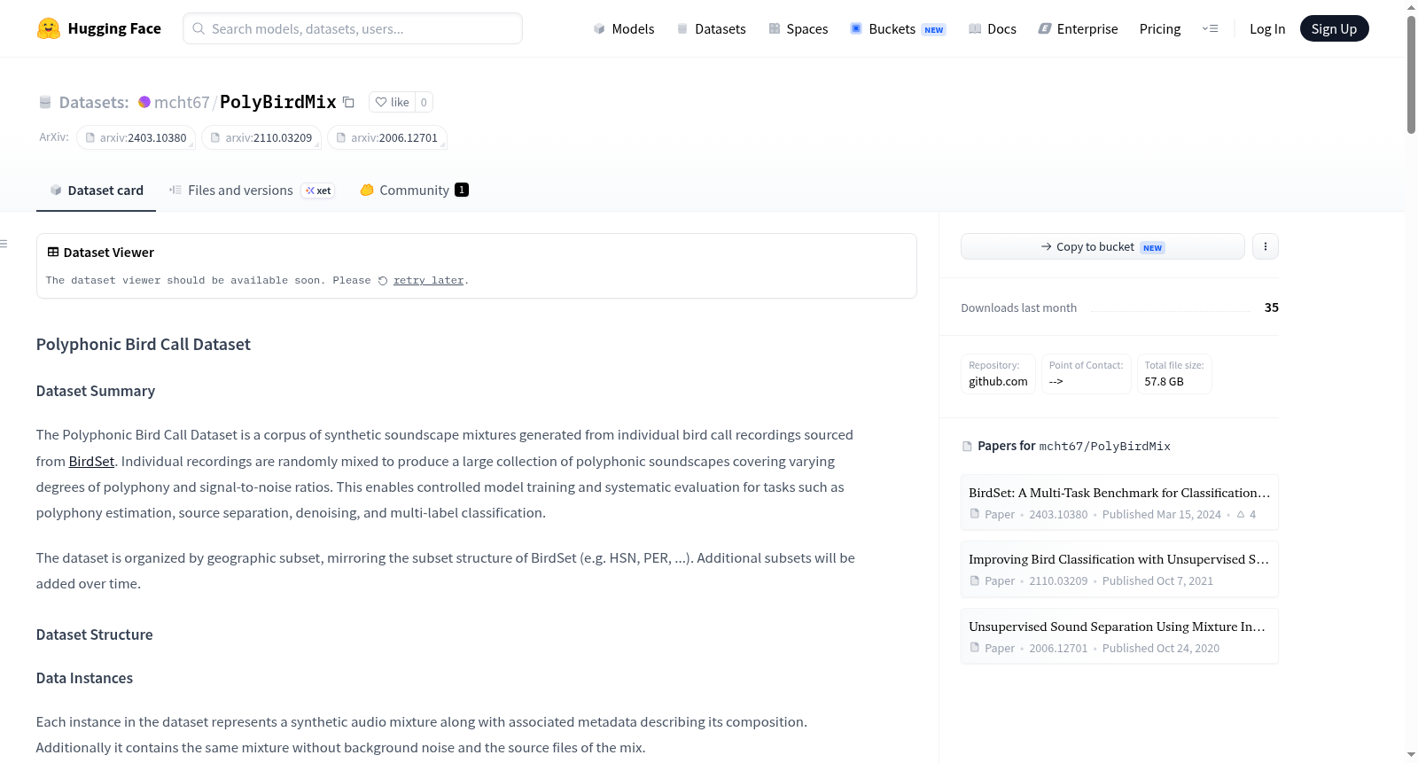Click the Dataset Viewer table icon
Viewport: 1418px width, 763px height.
53,253
